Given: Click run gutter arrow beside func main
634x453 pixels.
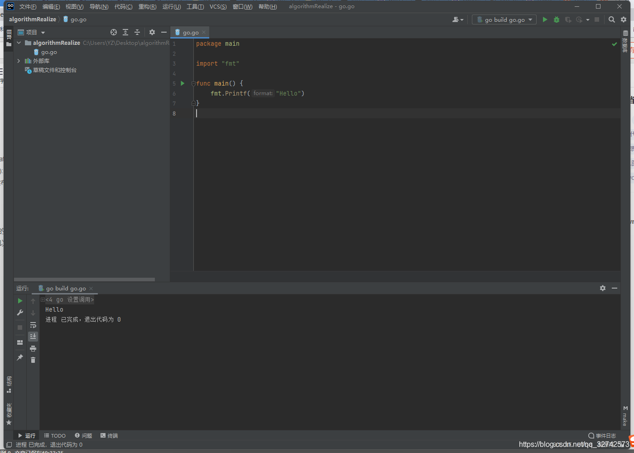Looking at the screenshot, I should click(x=183, y=83).
